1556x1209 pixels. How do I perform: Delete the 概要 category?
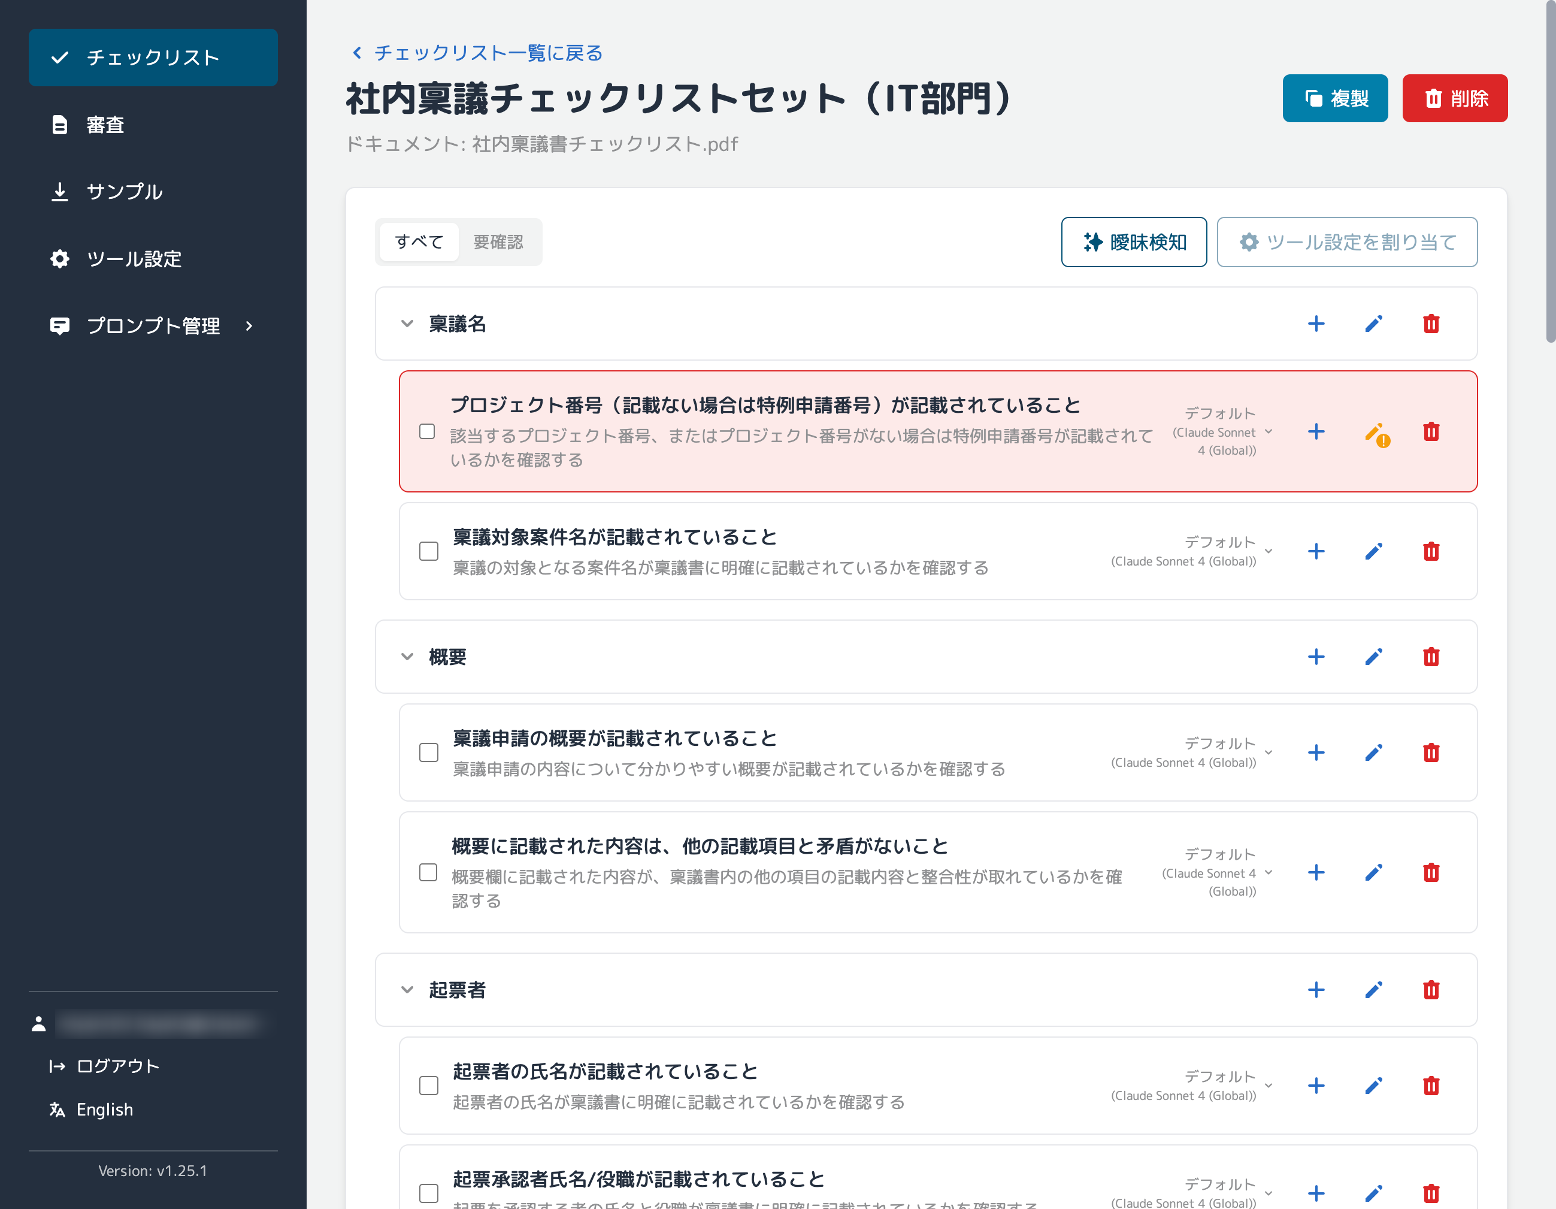tap(1431, 657)
